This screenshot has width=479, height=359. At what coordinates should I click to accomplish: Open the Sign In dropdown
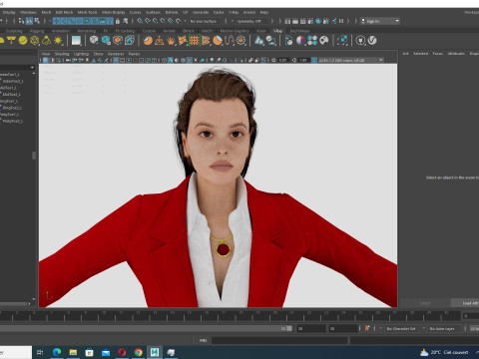[x=380, y=21]
